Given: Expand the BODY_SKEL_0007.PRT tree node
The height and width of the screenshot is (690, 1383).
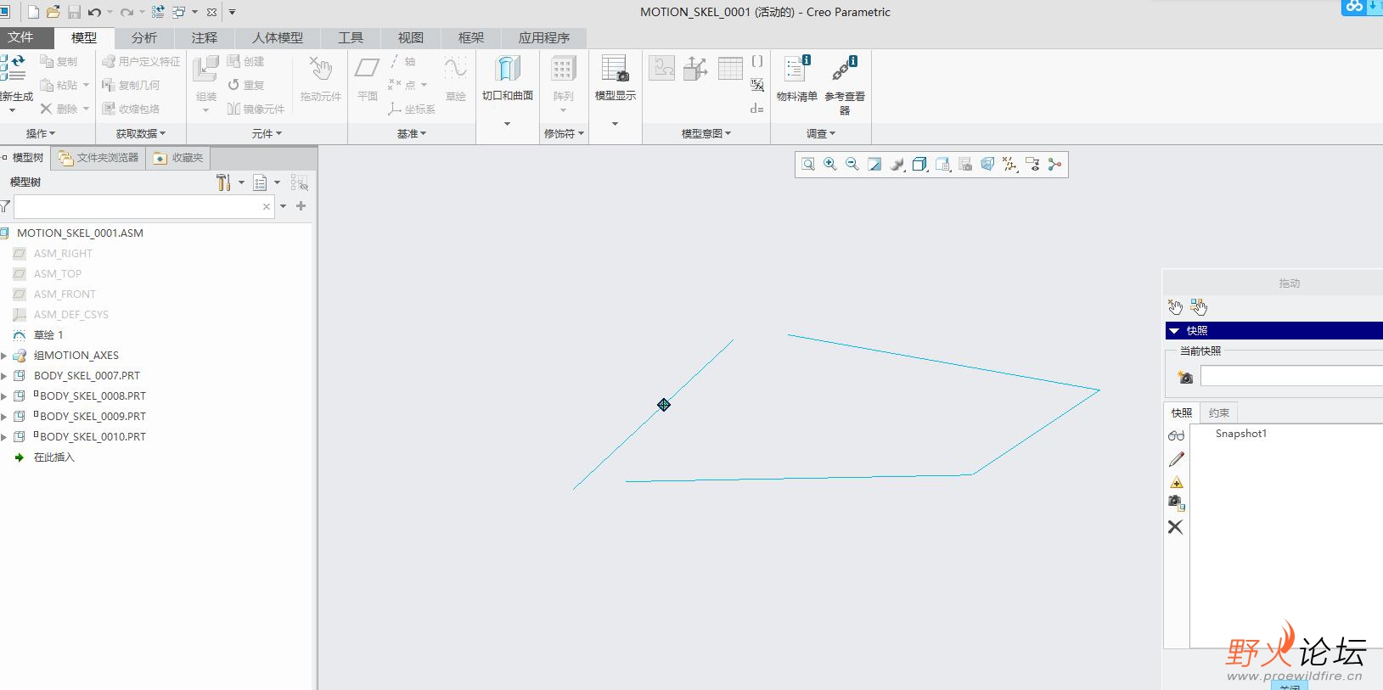Looking at the screenshot, I should pyautogui.click(x=4, y=376).
